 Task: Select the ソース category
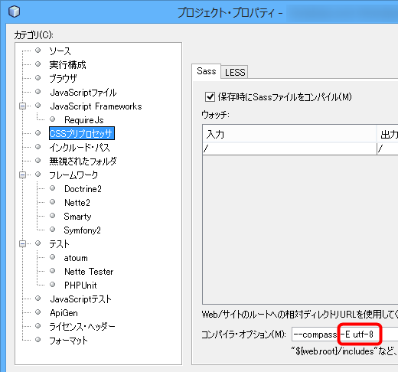pyautogui.click(x=60, y=51)
